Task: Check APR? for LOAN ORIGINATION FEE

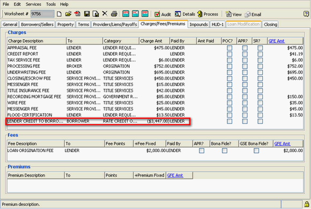Action: pyautogui.click(x=202, y=151)
